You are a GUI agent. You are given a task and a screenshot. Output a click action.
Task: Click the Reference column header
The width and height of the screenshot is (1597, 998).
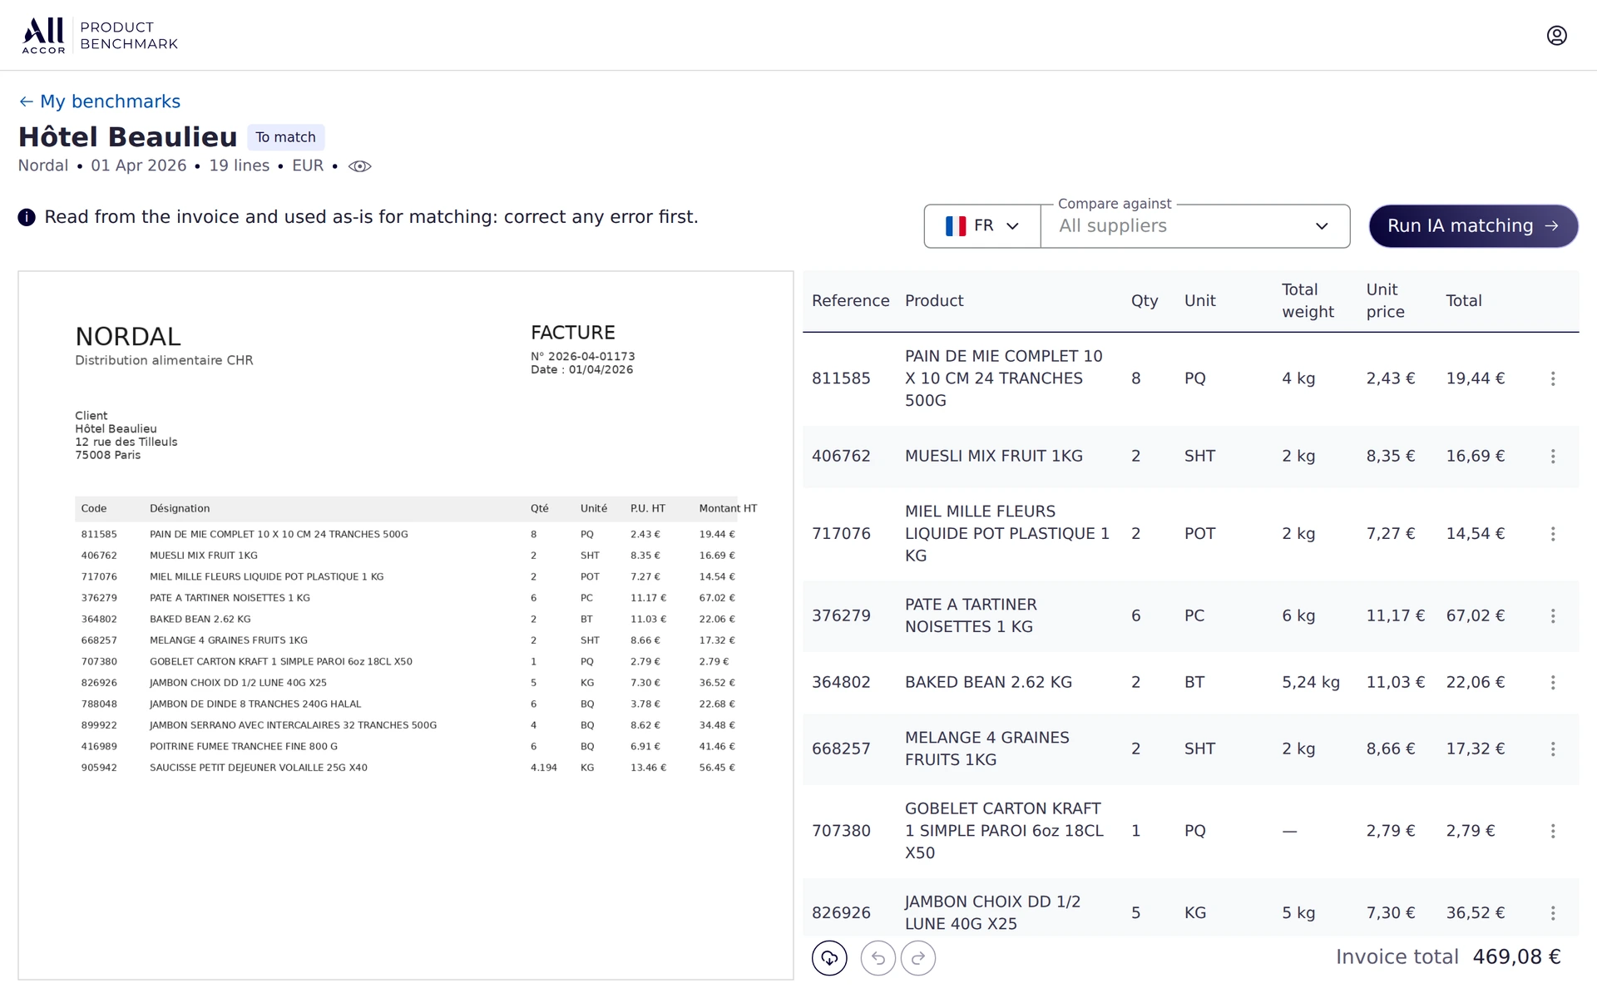850,301
